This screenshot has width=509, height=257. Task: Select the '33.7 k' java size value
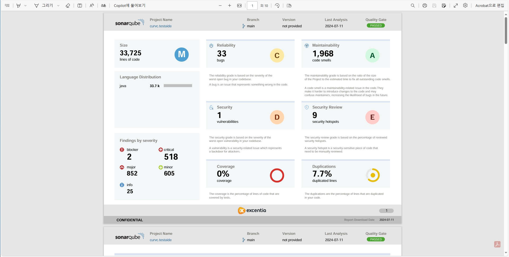pos(155,86)
